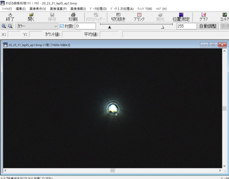Click the X coordinate field
The image size is (229, 179).
[14, 34]
